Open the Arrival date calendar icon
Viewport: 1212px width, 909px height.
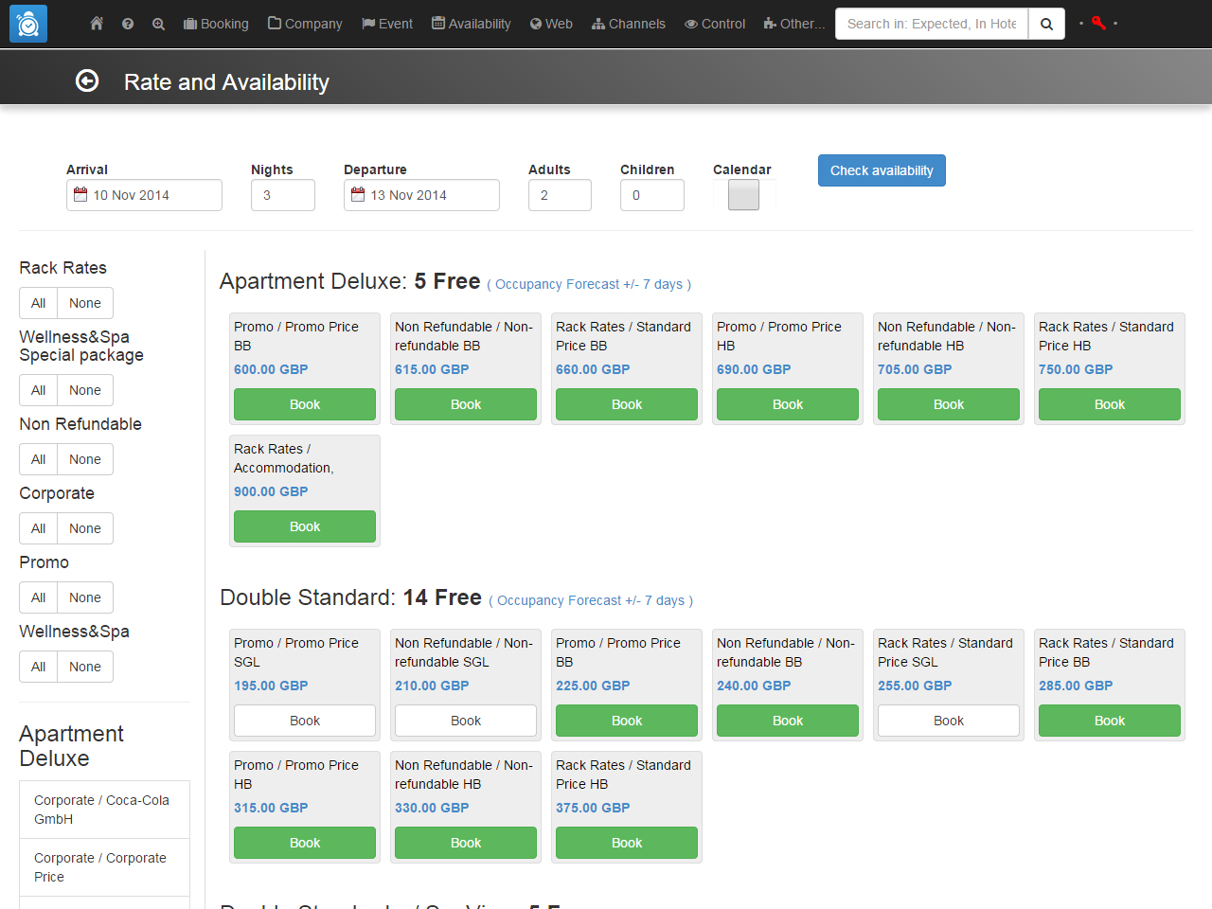pos(80,194)
